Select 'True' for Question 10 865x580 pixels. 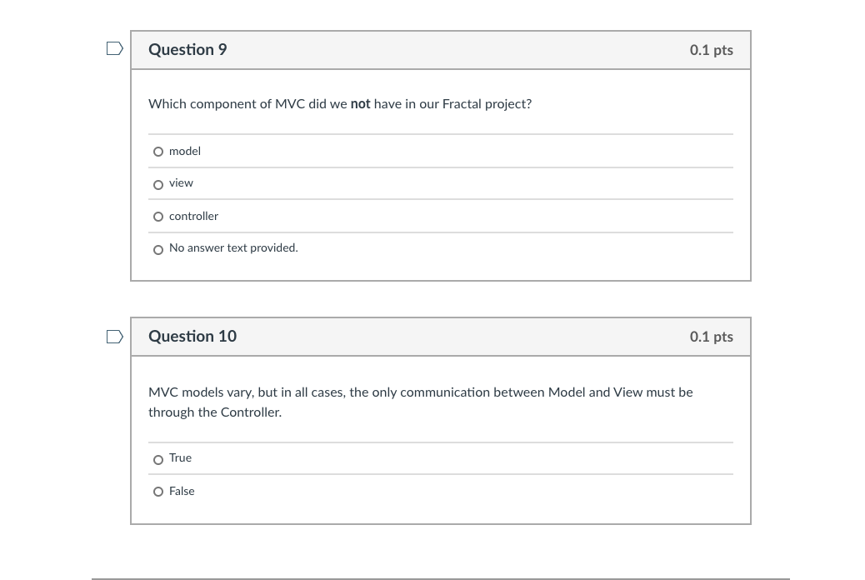point(158,459)
